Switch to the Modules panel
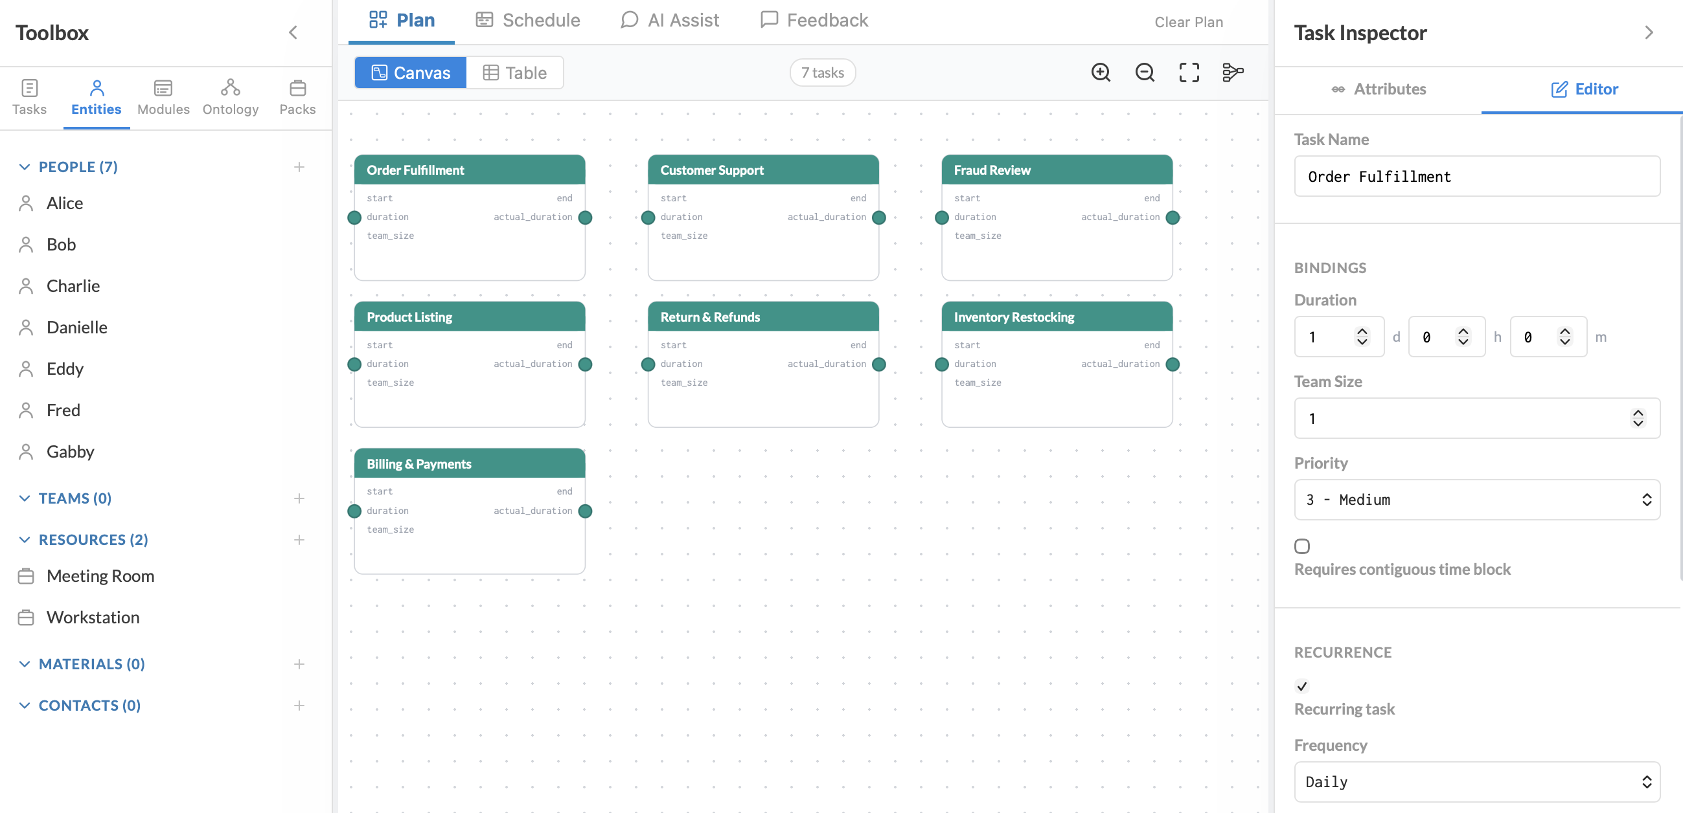The height and width of the screenshot is (813, 1683). [x=163, y=96]
